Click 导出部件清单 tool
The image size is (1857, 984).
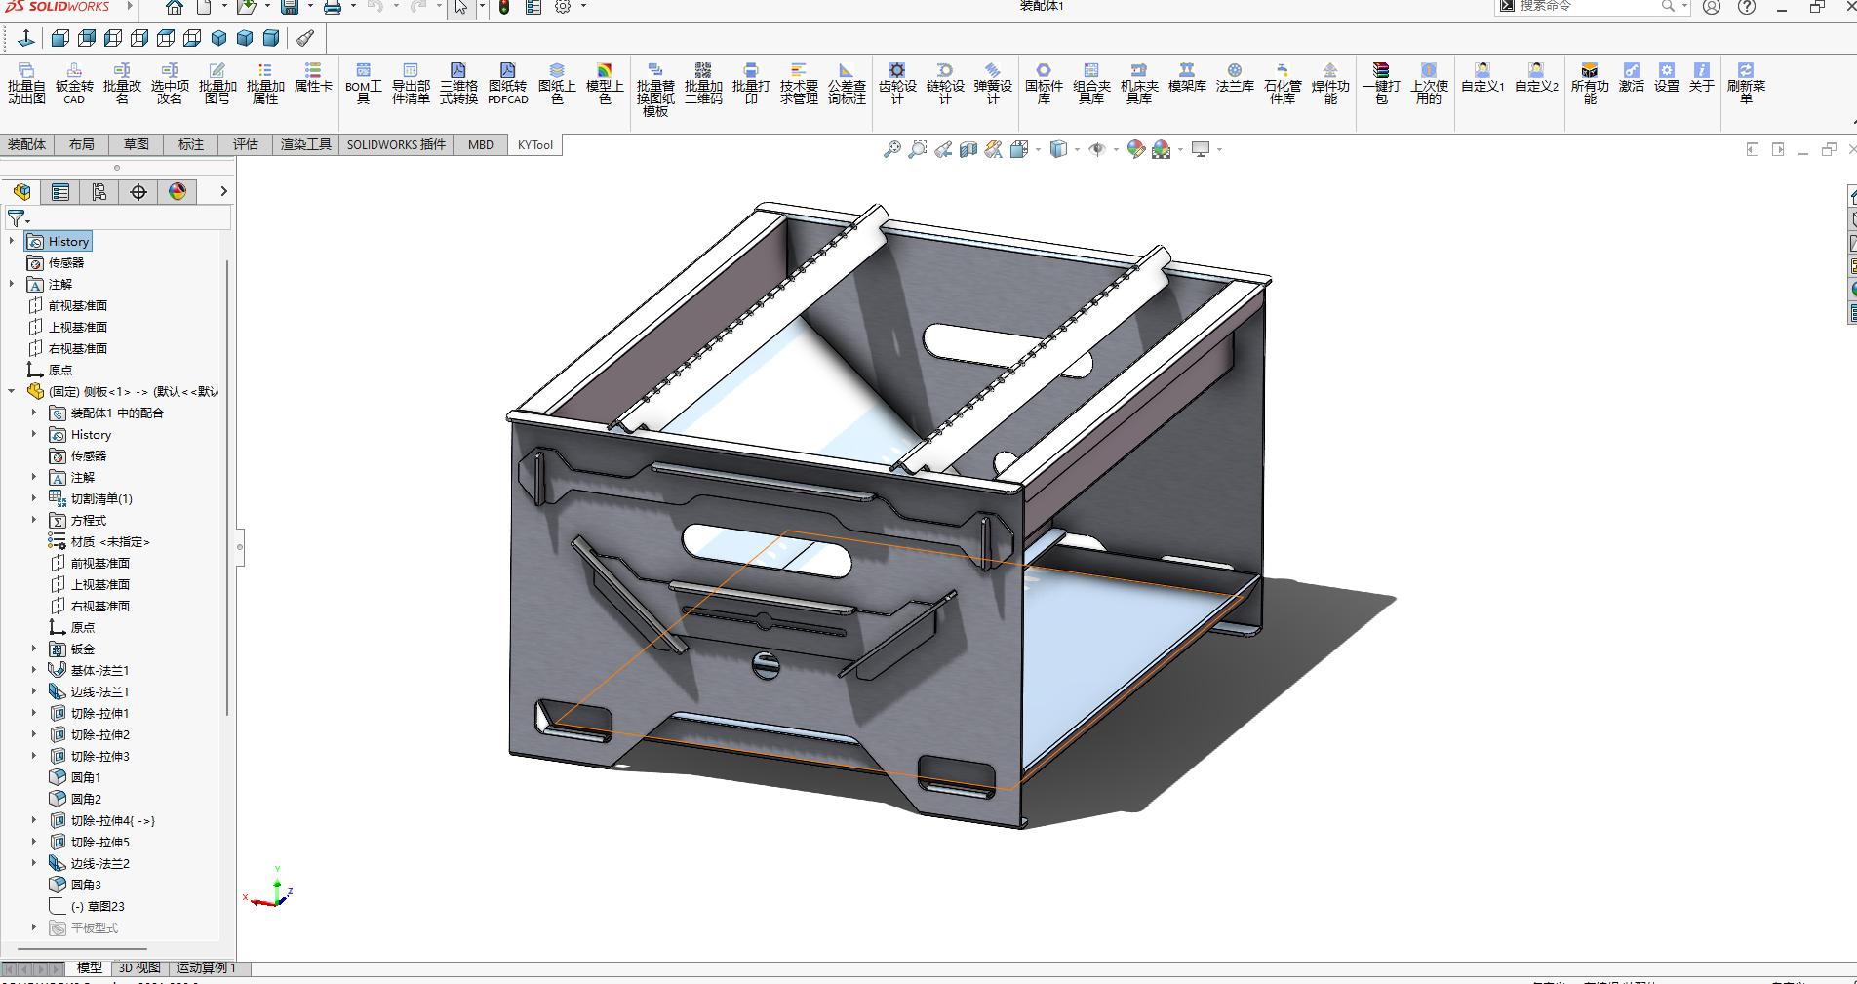411,84
